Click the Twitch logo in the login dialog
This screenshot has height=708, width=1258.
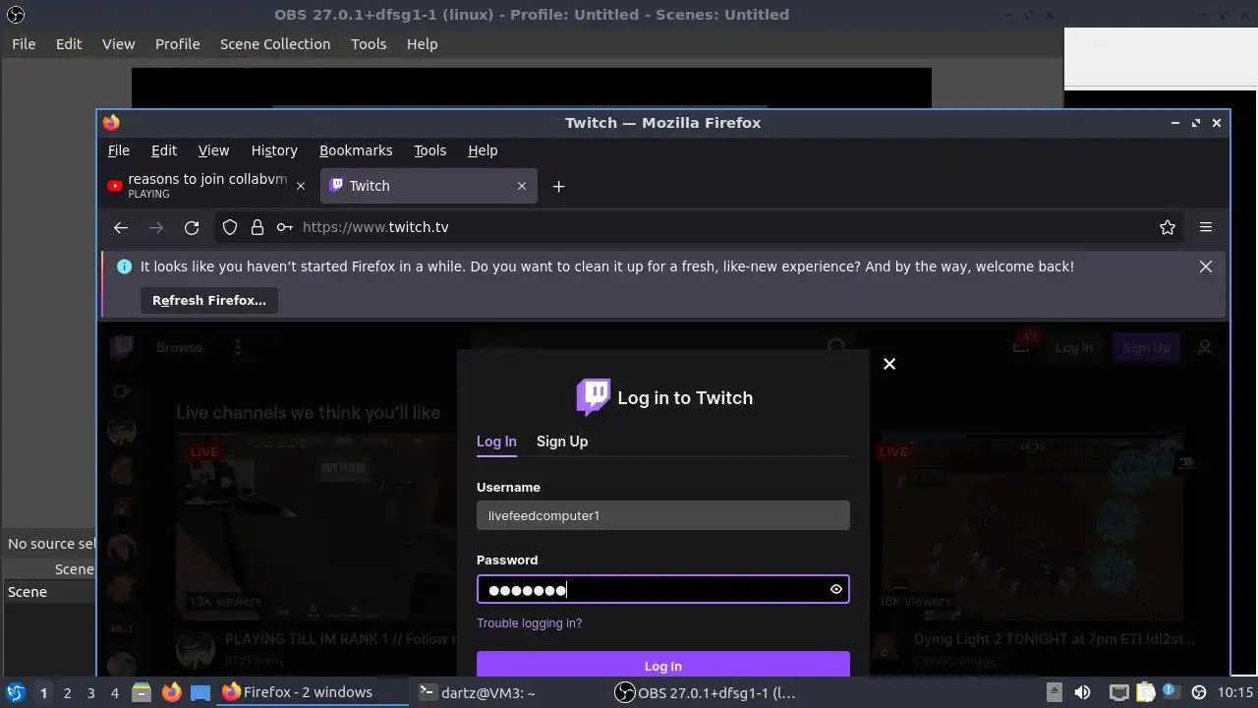tap(593, 397)
